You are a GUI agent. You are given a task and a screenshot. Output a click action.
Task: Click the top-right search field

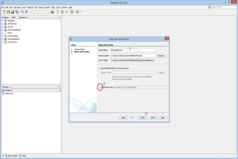click(224, 7)
